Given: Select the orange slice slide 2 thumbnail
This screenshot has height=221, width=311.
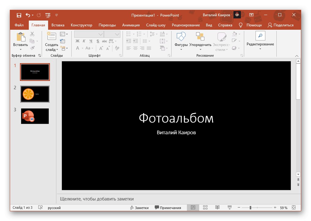Looking at the screenshot, I should click(x=35, y=94).
